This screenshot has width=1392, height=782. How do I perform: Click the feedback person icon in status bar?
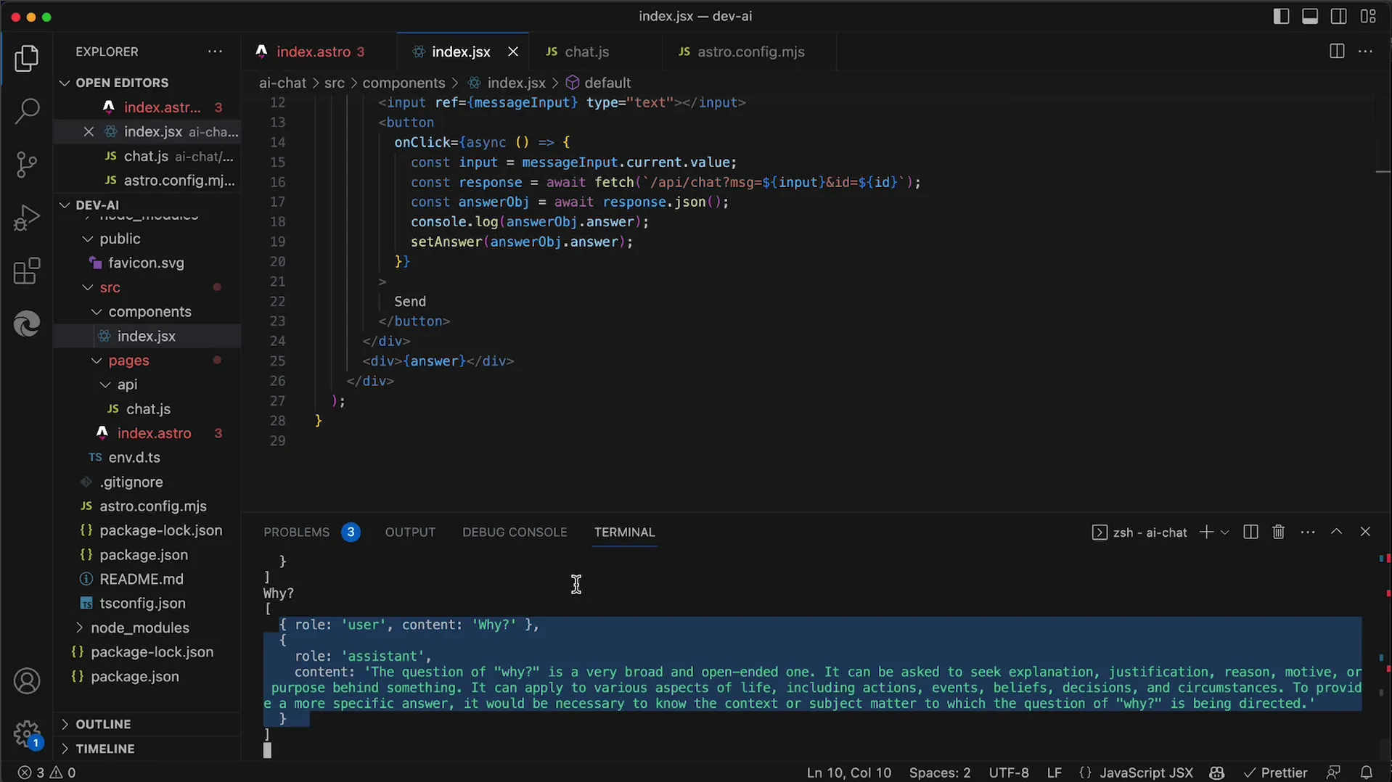coord(1333,773)
